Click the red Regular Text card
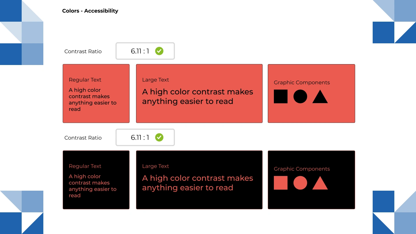The width and height of the screenshot is (416, 234). 96,94
